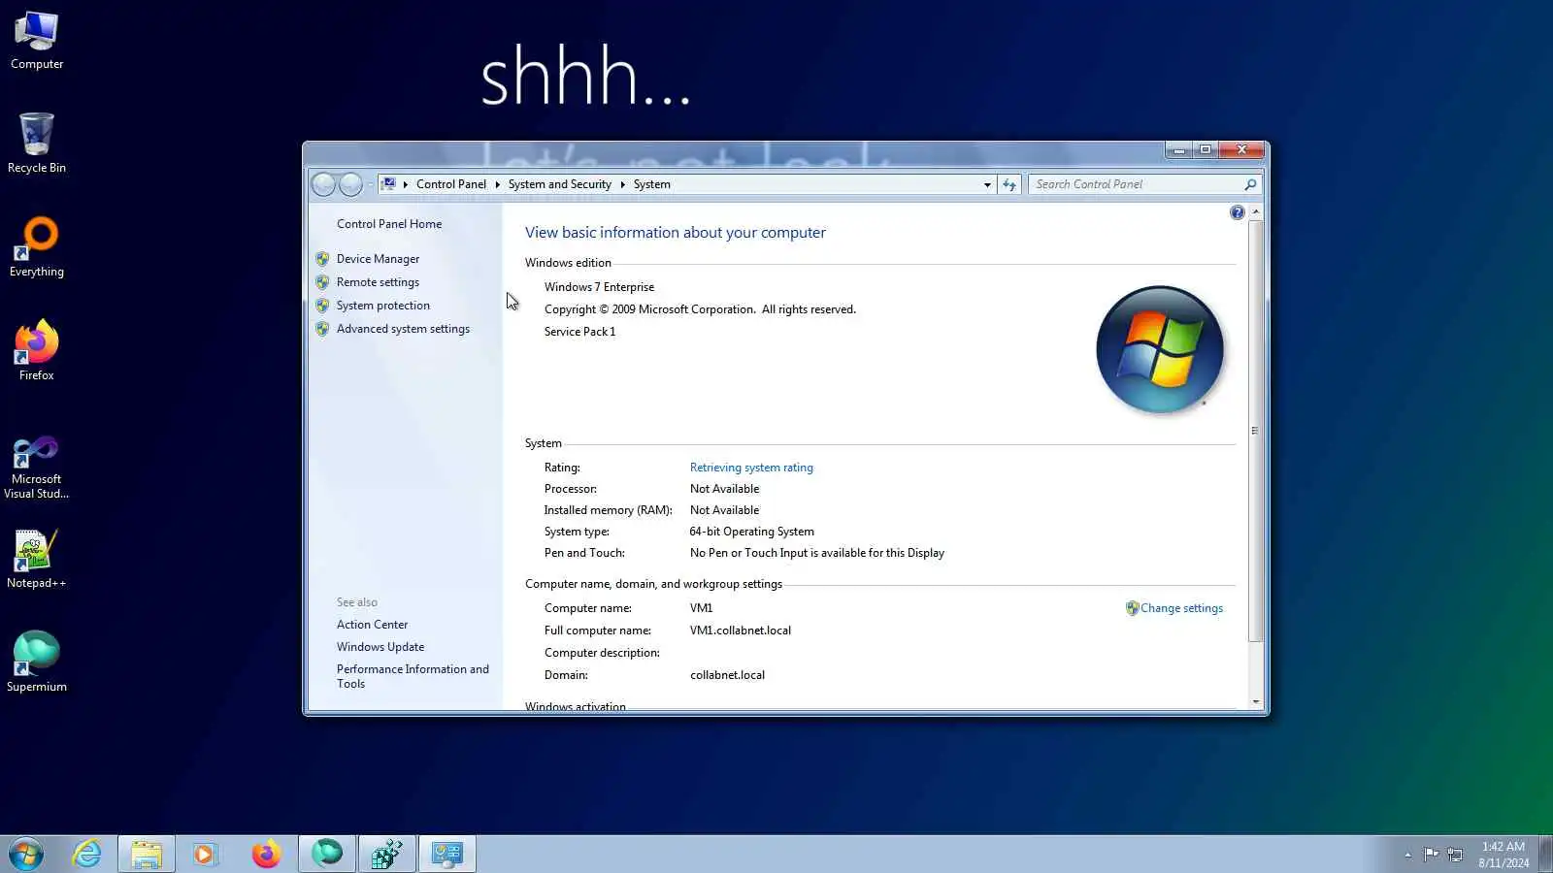This screenshot has height=873, width=1553.
Task: Click the Forward navigation button
Action: click(x=350, y=184)
